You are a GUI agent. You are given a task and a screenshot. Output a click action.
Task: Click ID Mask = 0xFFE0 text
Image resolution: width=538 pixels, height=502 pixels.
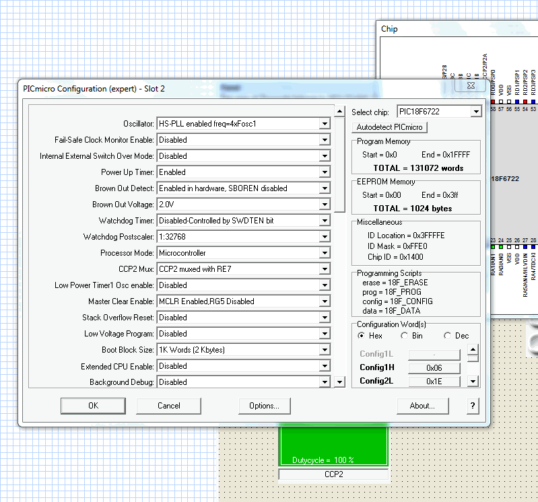click(x=397, y=246)
